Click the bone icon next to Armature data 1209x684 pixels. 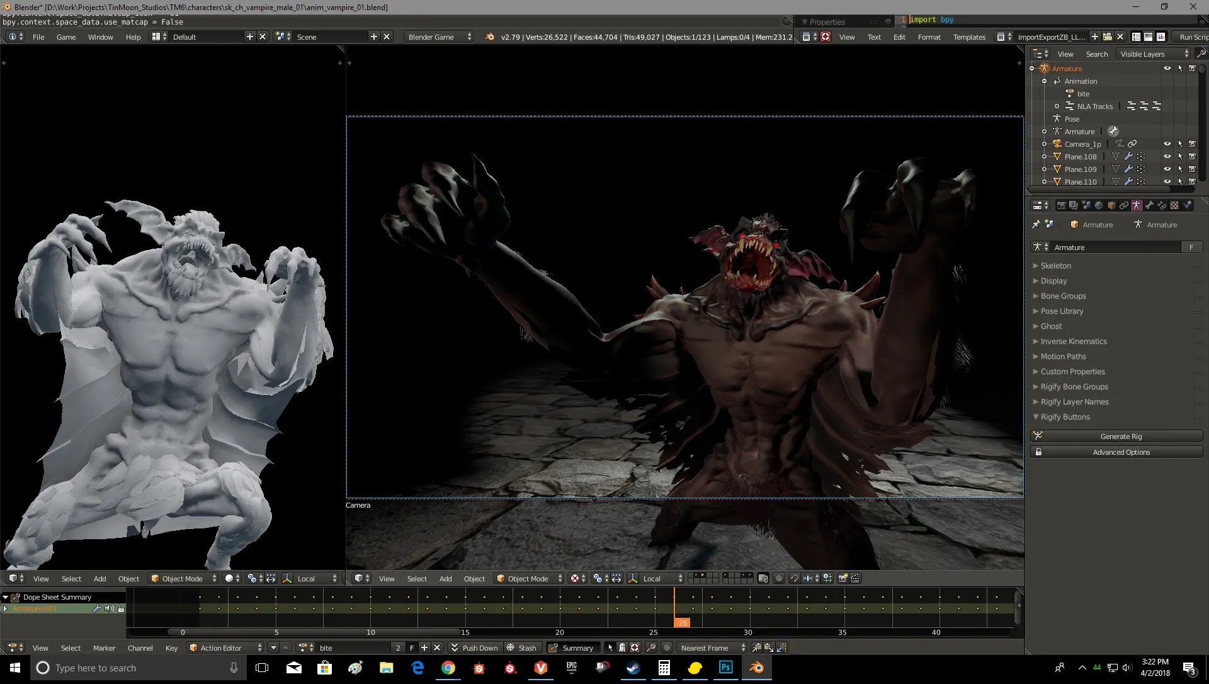click(1113, 131)
